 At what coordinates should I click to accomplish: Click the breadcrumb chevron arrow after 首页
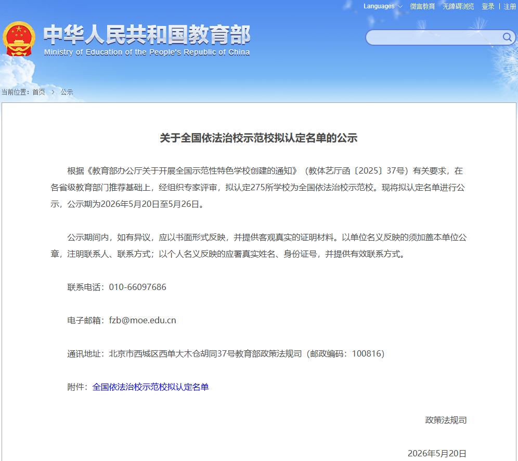53,92
